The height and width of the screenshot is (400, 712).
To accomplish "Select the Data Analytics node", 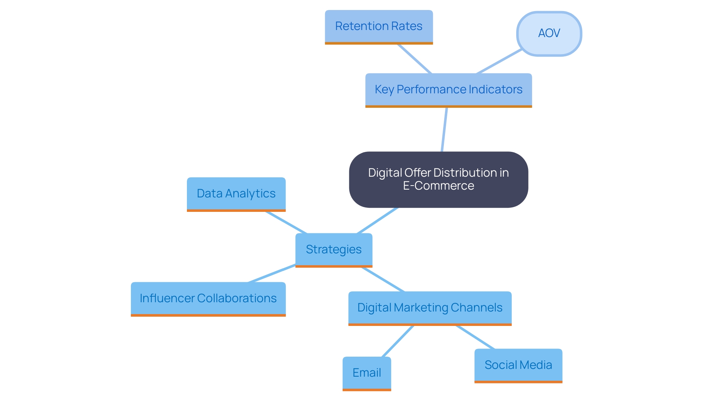I will pos(236,193).
